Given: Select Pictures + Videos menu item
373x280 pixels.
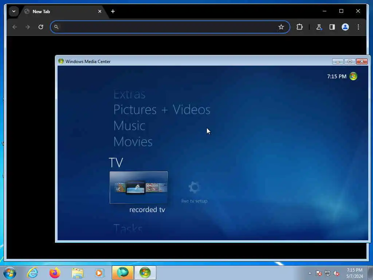Looking at the screenshot, I should (162, 110).
